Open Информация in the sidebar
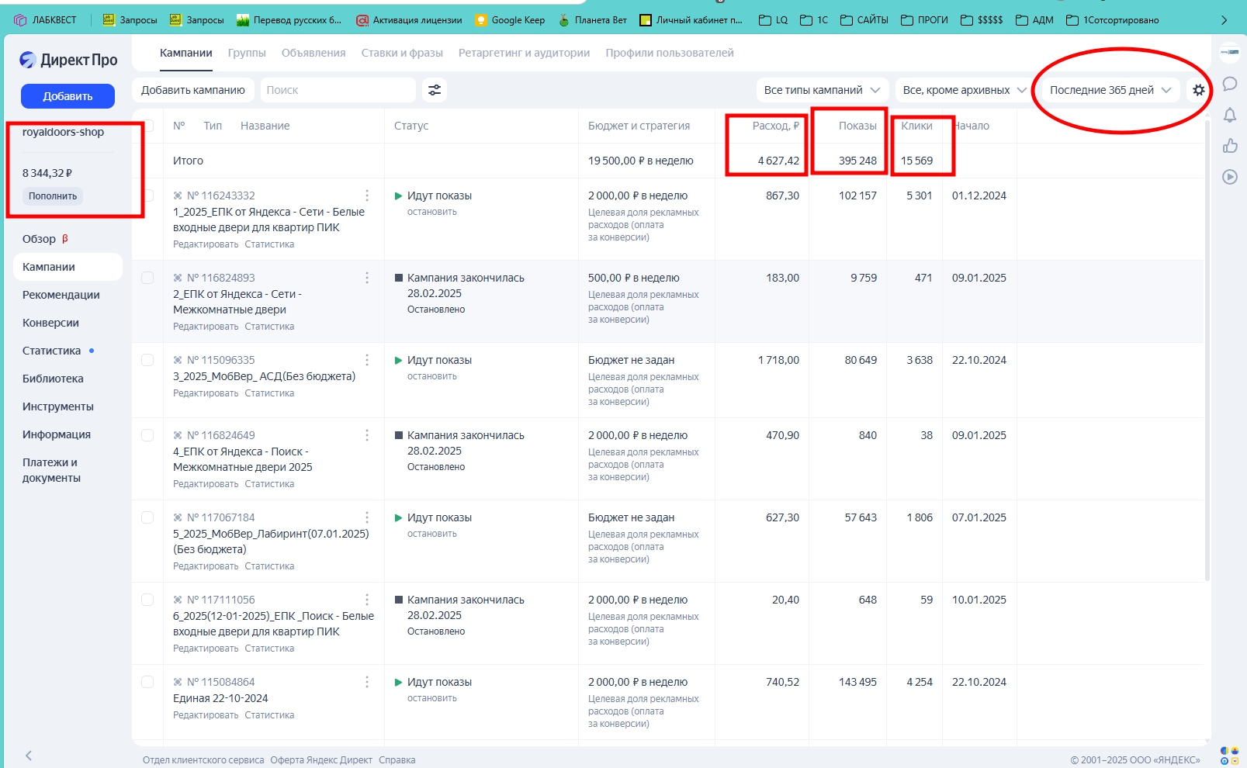This screenshot has height=768, width=1247. [57, 434]
